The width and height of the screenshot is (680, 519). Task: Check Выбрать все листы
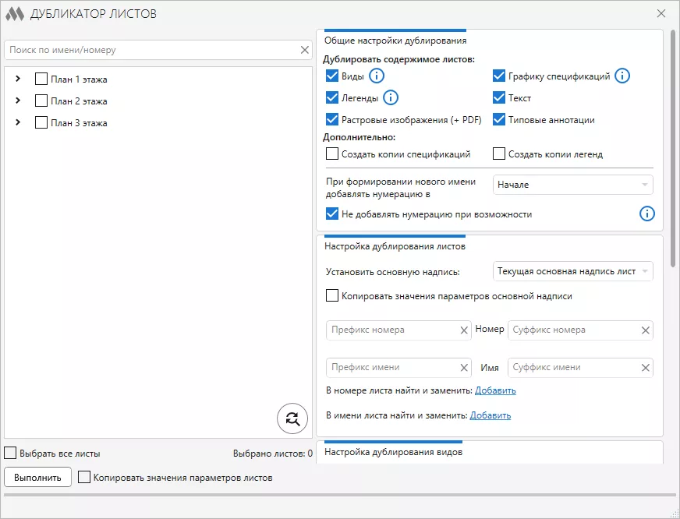[11, 452]
